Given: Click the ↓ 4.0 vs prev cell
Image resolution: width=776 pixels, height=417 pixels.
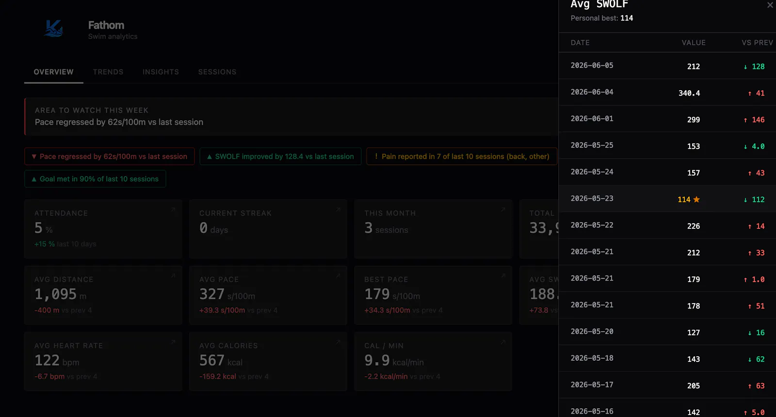Looking at the screenshot, I should pos(754,146).
